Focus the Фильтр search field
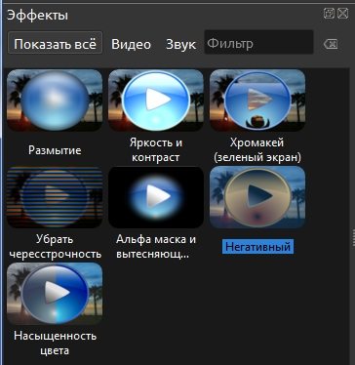The image size is (355, 365). point(258,42)
